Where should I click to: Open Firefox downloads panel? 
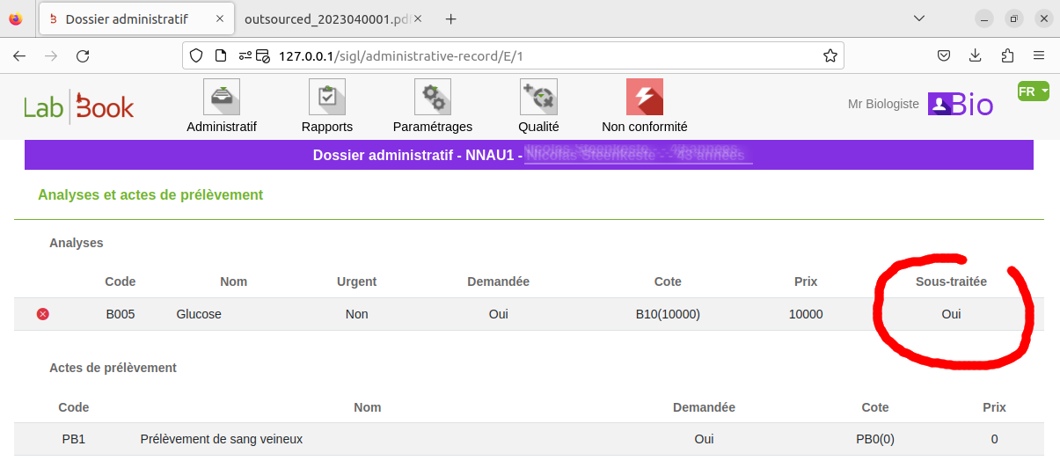tap(975, 56)
